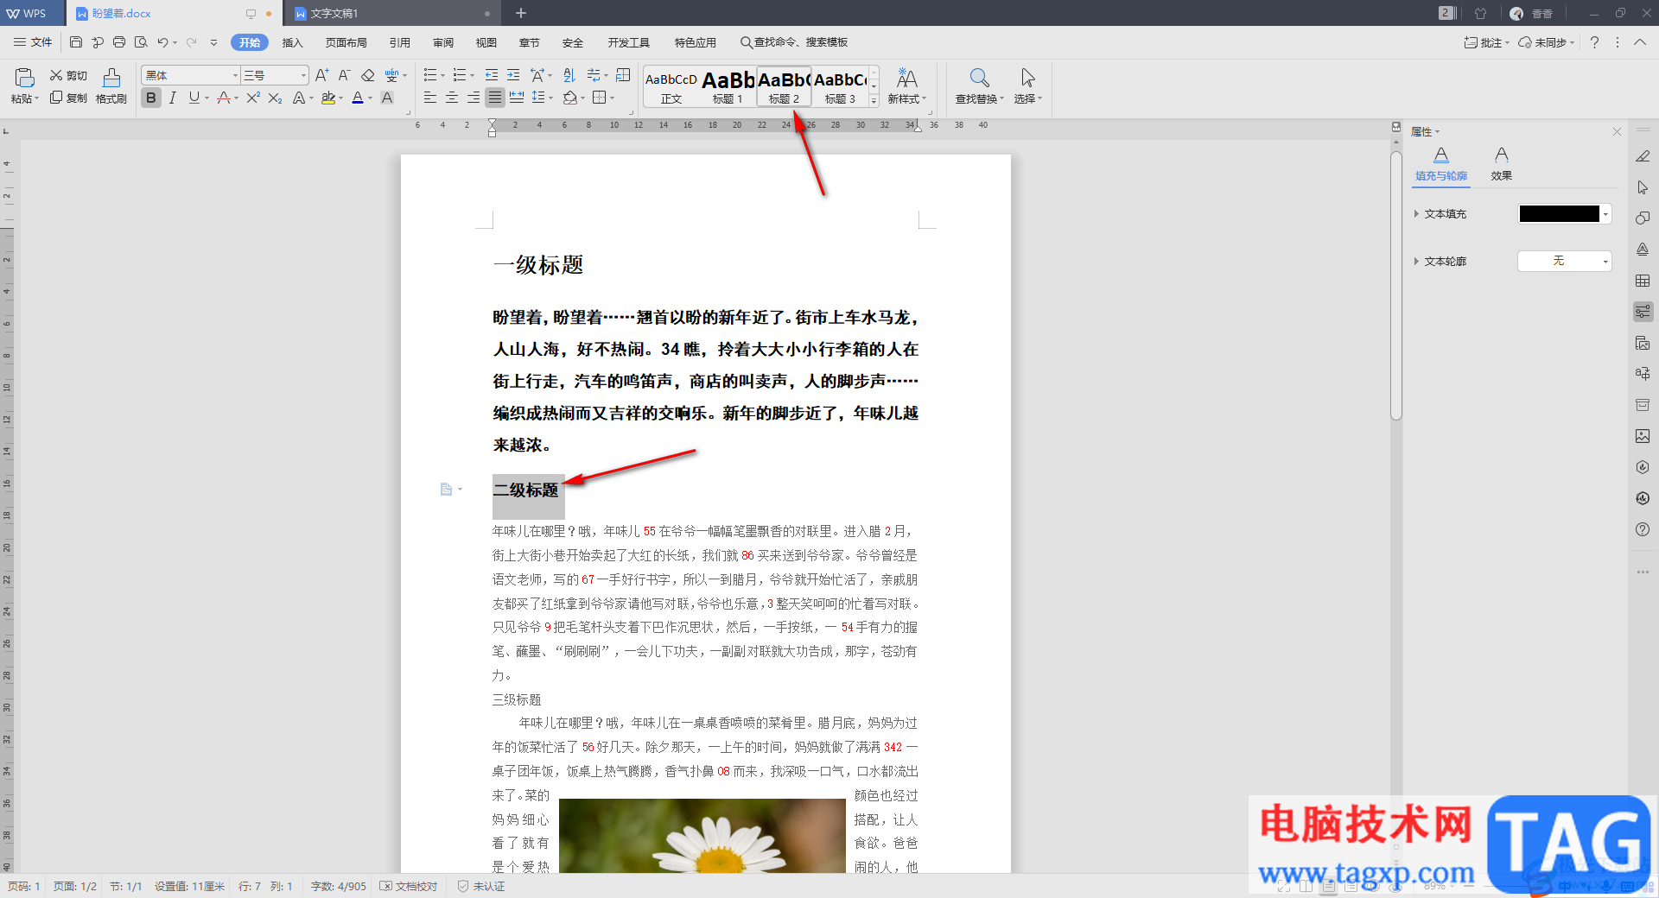This screenshot has width=1659, height=898.
Task: Center align the paragraph
Action: (451, 98)
